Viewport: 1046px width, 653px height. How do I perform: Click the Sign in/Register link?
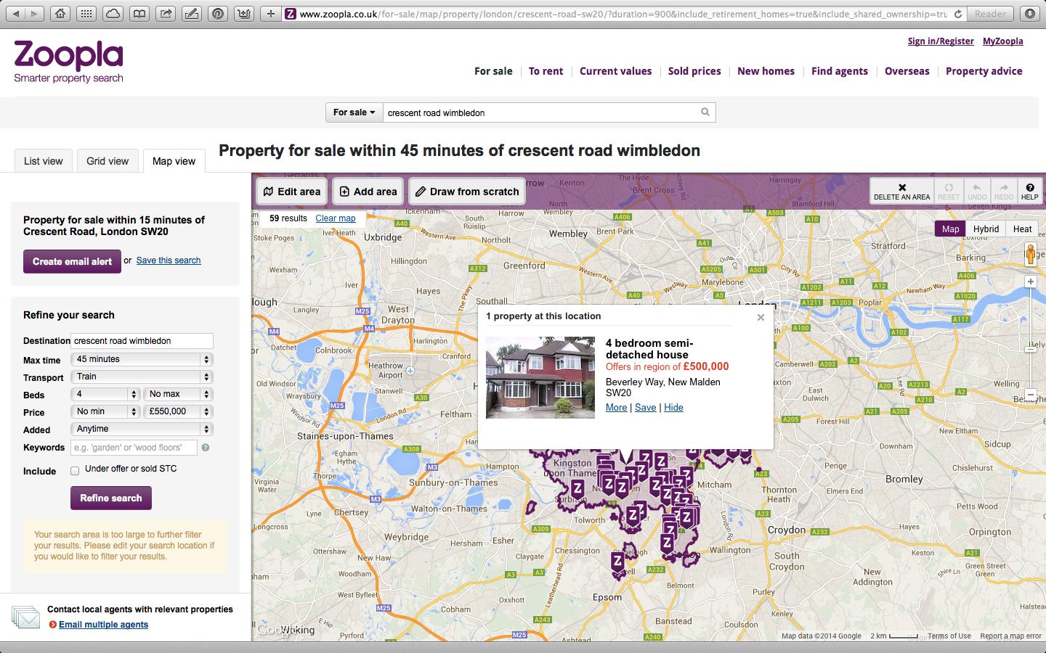point(941,41)
